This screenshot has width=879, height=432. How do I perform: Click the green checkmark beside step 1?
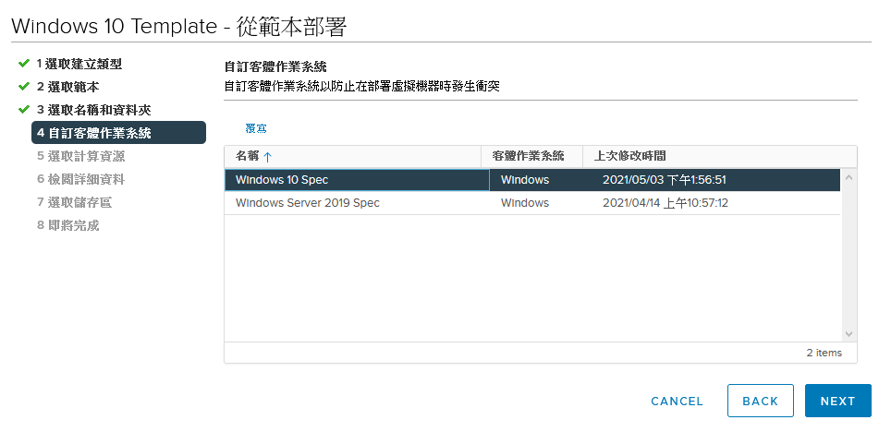(23, 64)
